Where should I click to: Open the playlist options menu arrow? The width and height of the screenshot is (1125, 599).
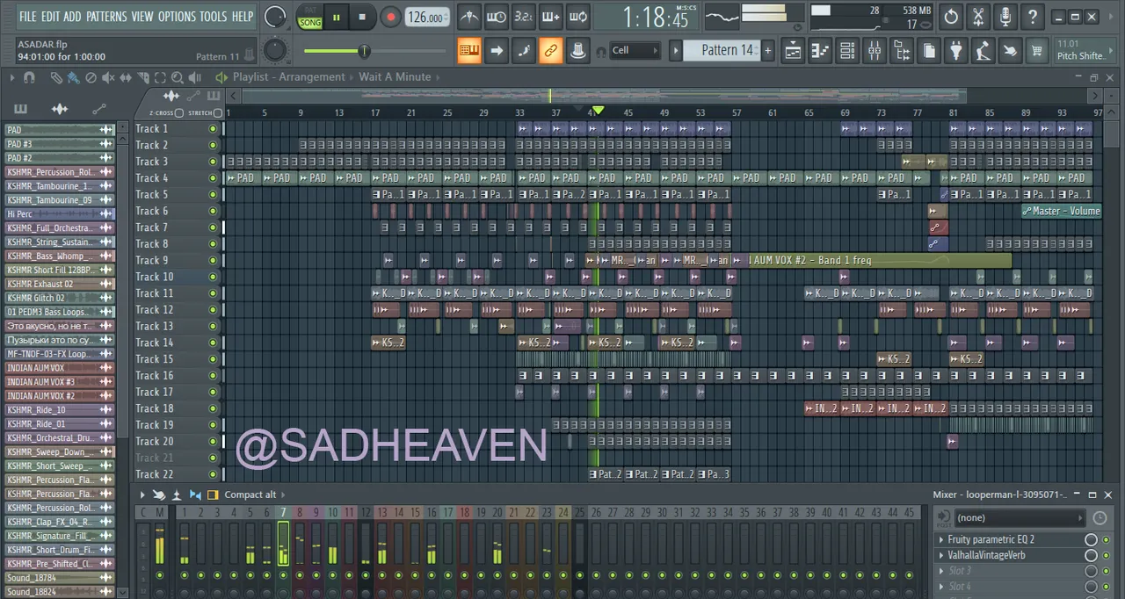click(11, 77)
